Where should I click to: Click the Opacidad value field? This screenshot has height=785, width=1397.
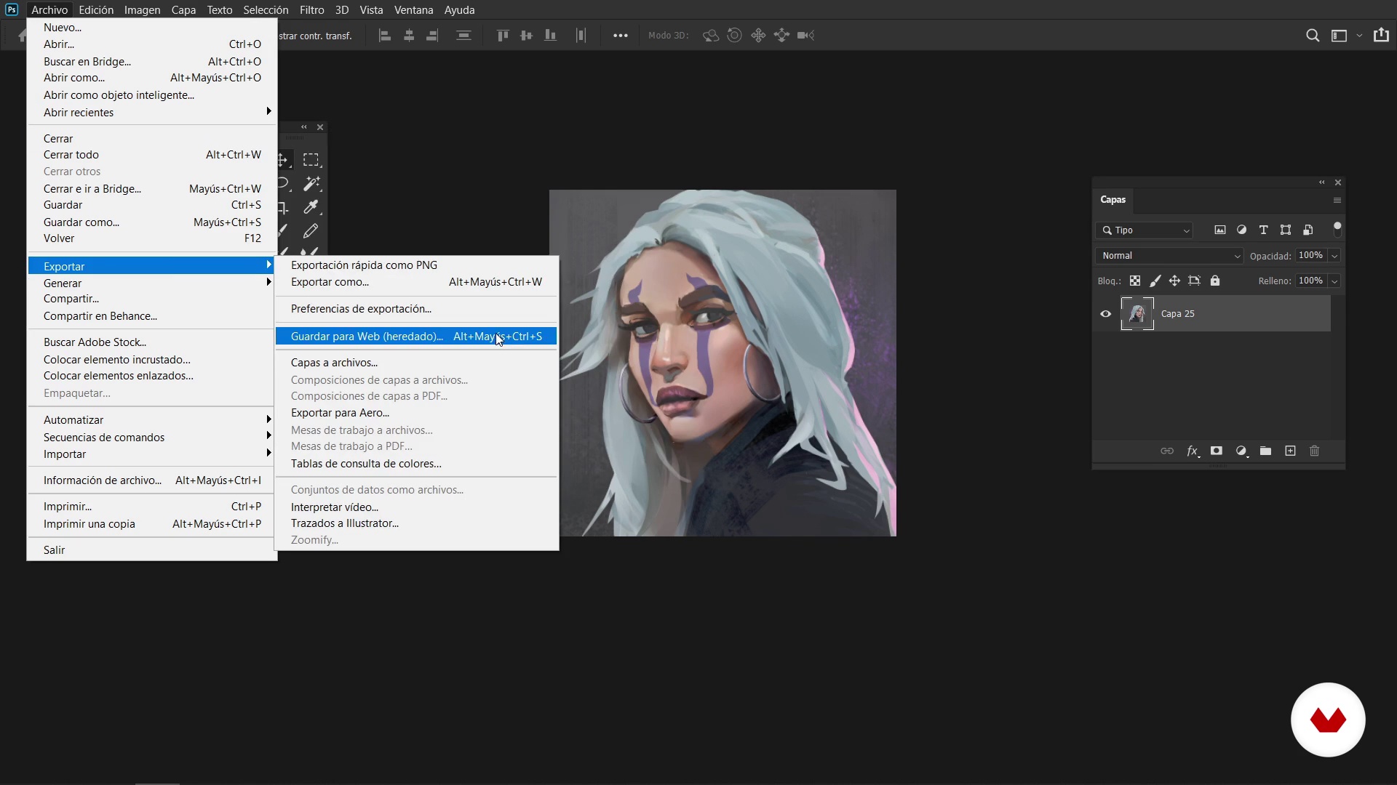click(x=1310, y=256)
